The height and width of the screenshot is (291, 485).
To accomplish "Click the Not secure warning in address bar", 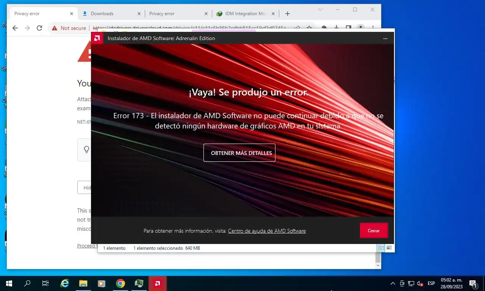I will (x=69, y=28).
